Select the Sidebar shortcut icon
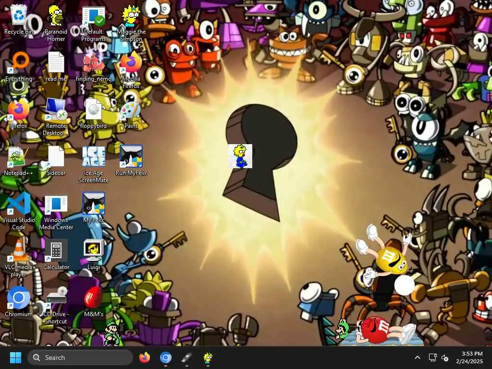The height and width of the screenshot is (369, 492). click(x=56, y=160)
